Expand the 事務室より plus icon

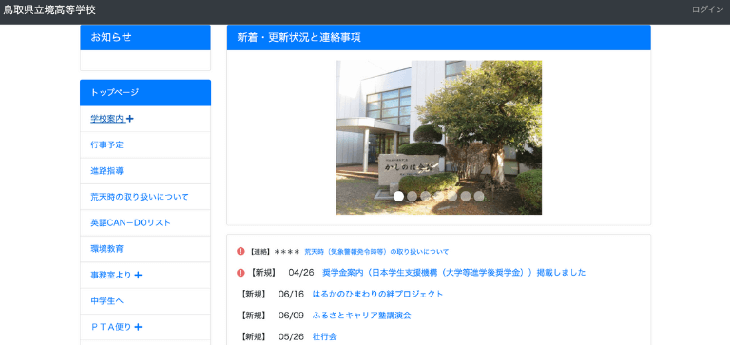[138, 276]
